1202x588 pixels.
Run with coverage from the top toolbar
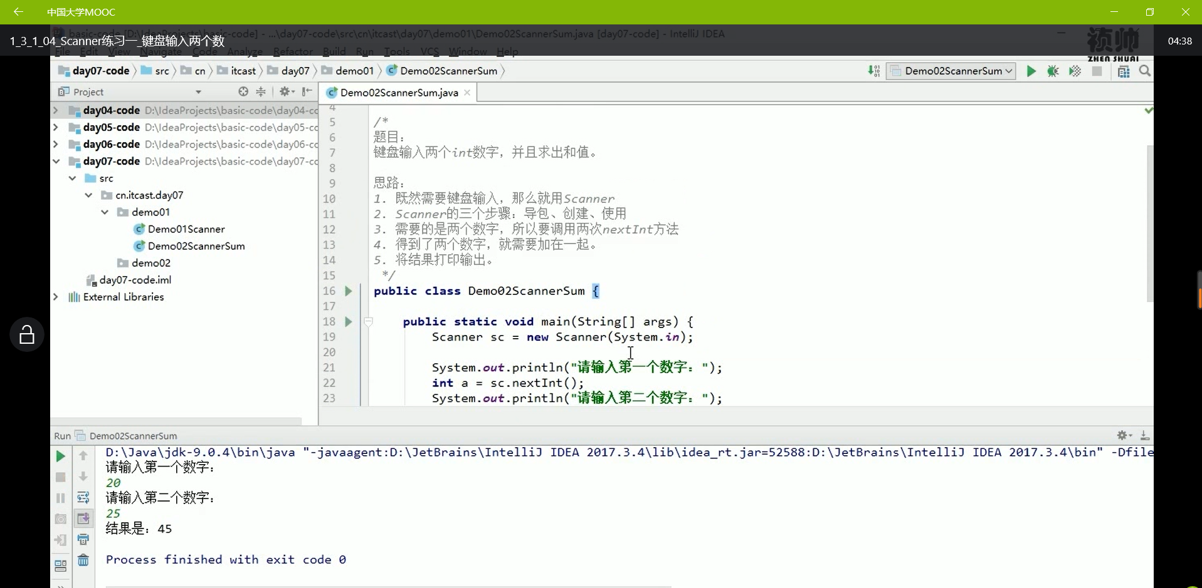click(x=1075, y=71)
